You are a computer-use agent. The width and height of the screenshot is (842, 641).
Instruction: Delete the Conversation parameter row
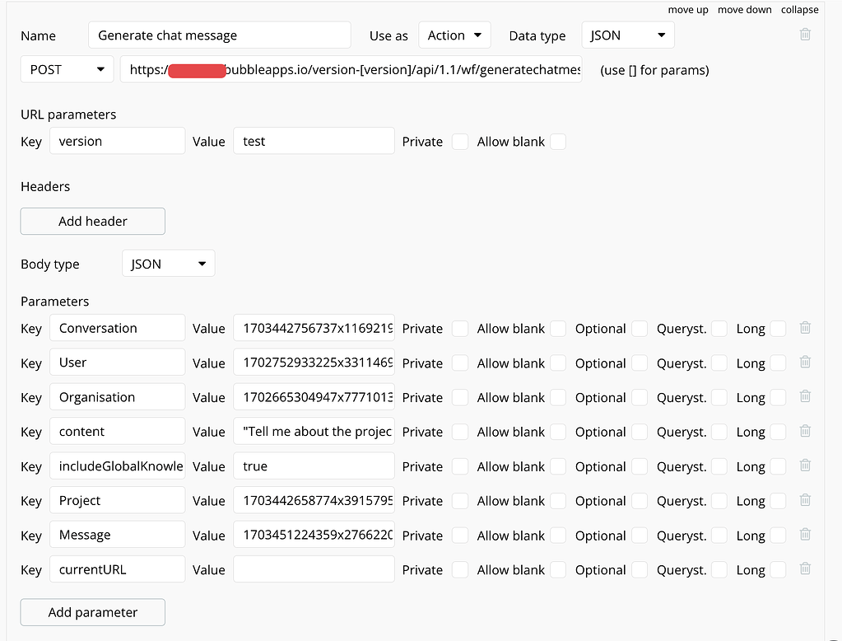(x=805, y=327)
